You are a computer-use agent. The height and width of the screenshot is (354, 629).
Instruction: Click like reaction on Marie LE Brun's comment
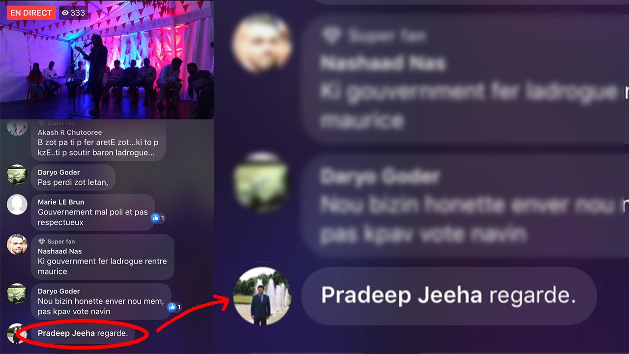(158, 218)
